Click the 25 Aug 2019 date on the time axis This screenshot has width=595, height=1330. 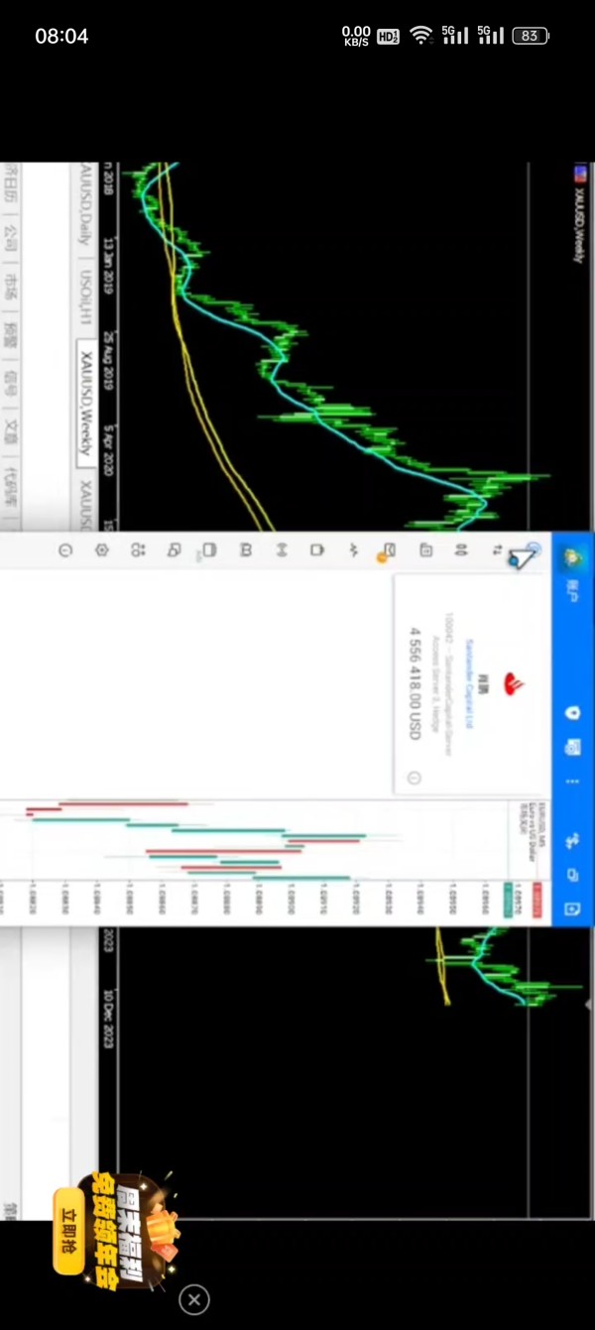tap(108, 360)
